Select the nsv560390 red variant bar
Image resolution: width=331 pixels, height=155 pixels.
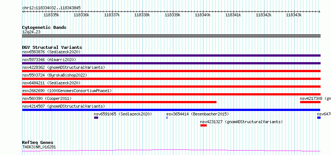click(x=119, y=102)
